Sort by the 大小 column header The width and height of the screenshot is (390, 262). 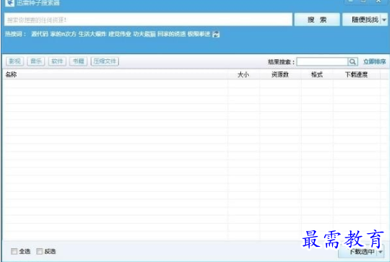[243, 74]
